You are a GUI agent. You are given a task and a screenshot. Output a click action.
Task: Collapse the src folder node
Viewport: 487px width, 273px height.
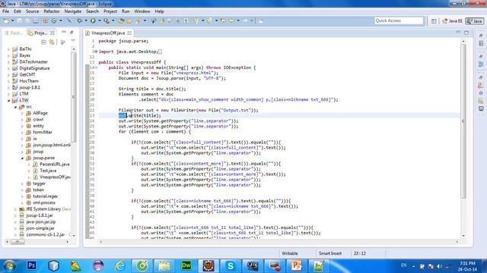point(15,107)
